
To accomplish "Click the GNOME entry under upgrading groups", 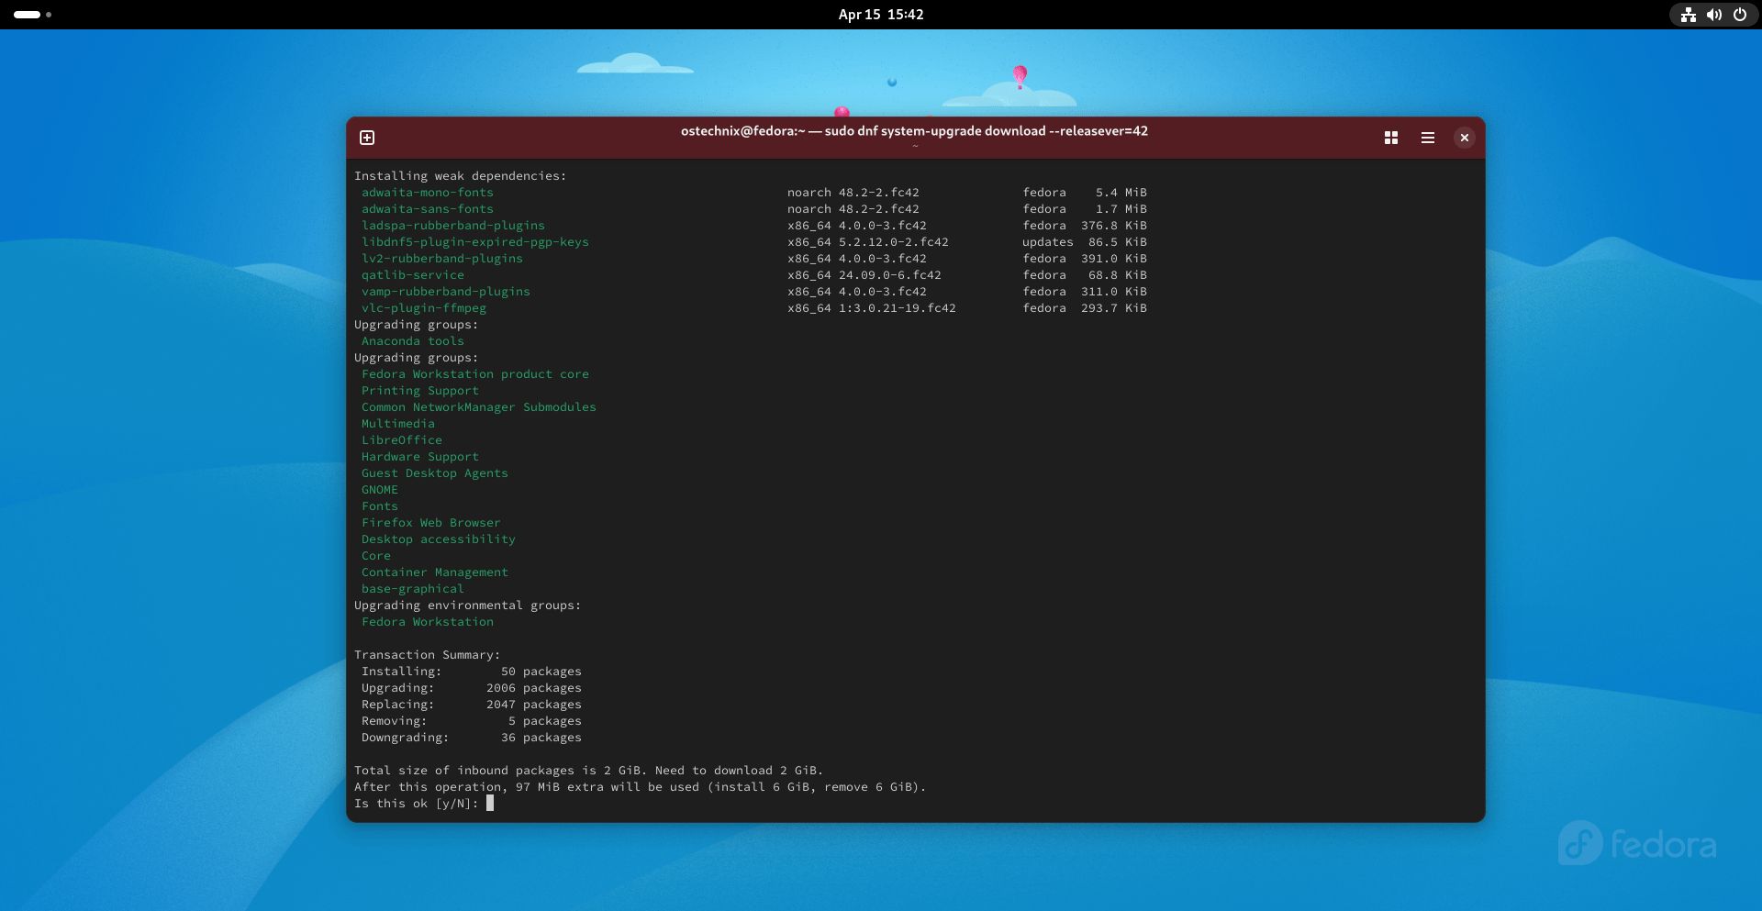I will 379,489.
